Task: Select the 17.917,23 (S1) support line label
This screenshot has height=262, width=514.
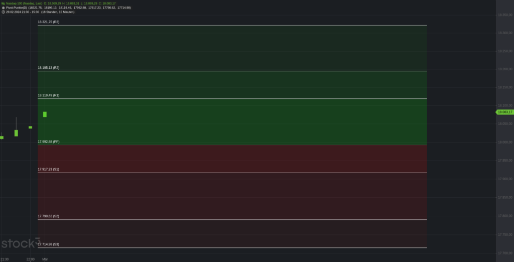Action: click(49, 169)
